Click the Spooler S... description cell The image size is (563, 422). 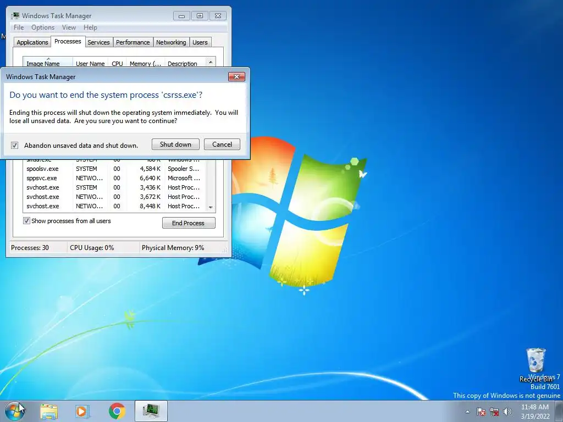[183, 169]
